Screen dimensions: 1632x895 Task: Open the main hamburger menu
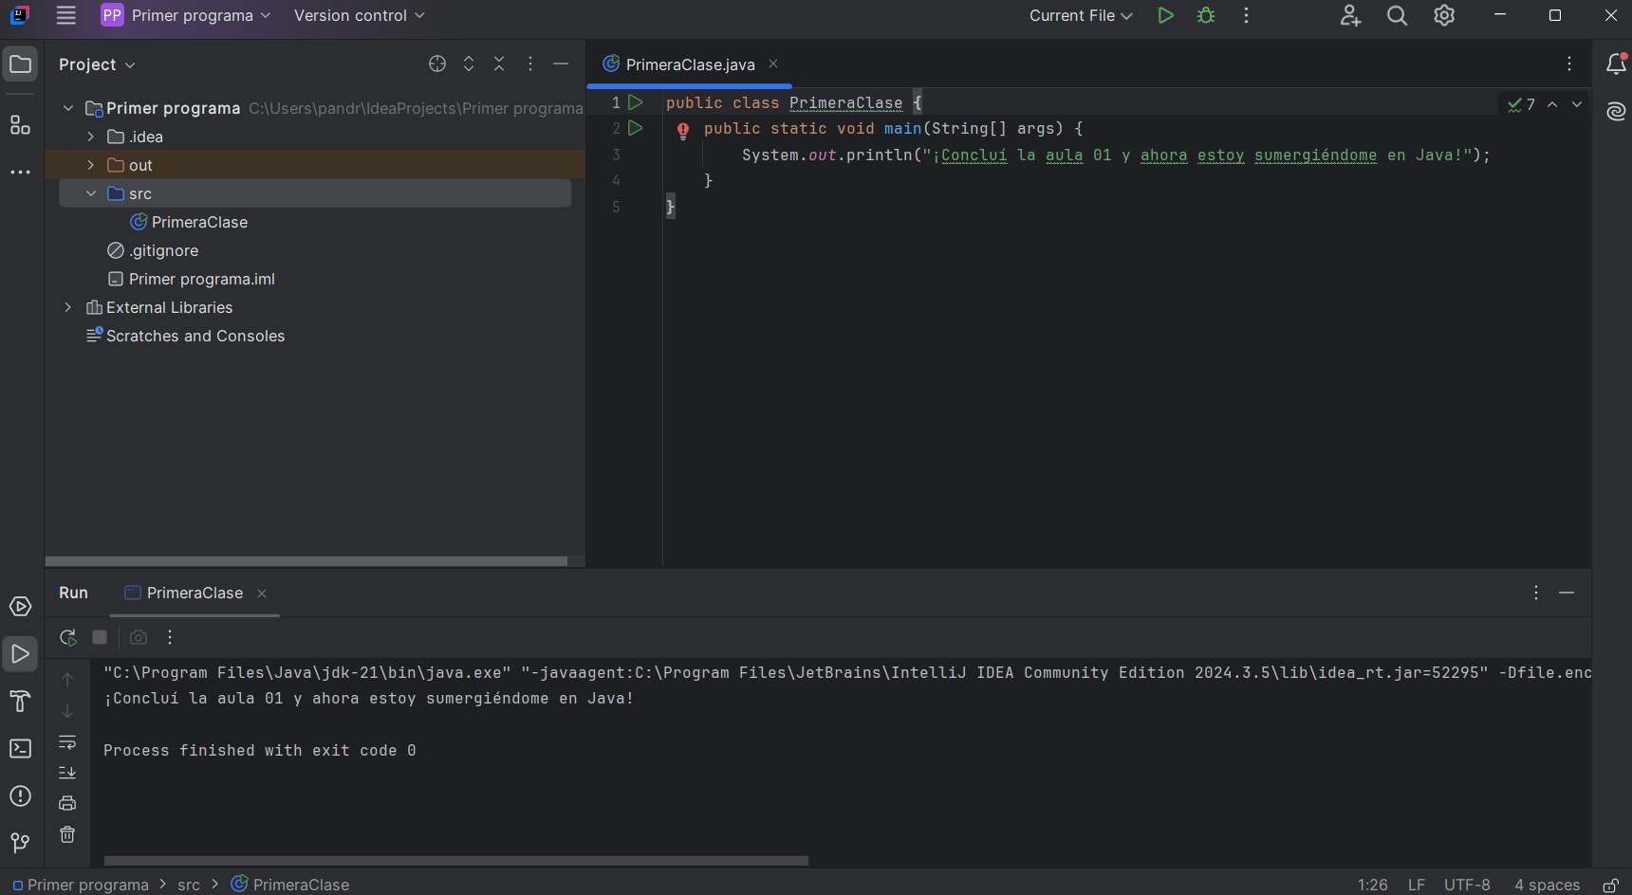tap(65, 15)
